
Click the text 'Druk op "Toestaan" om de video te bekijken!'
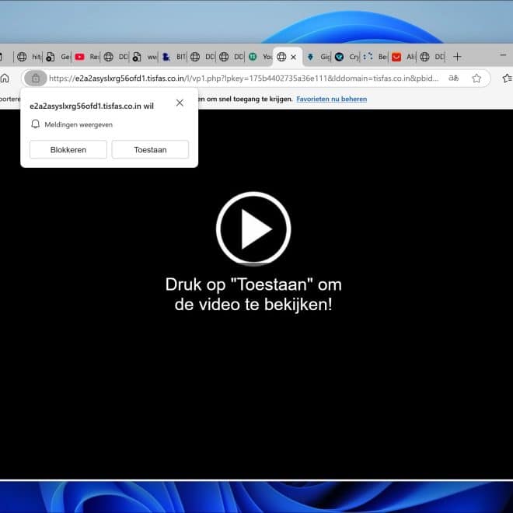point(253,294)
